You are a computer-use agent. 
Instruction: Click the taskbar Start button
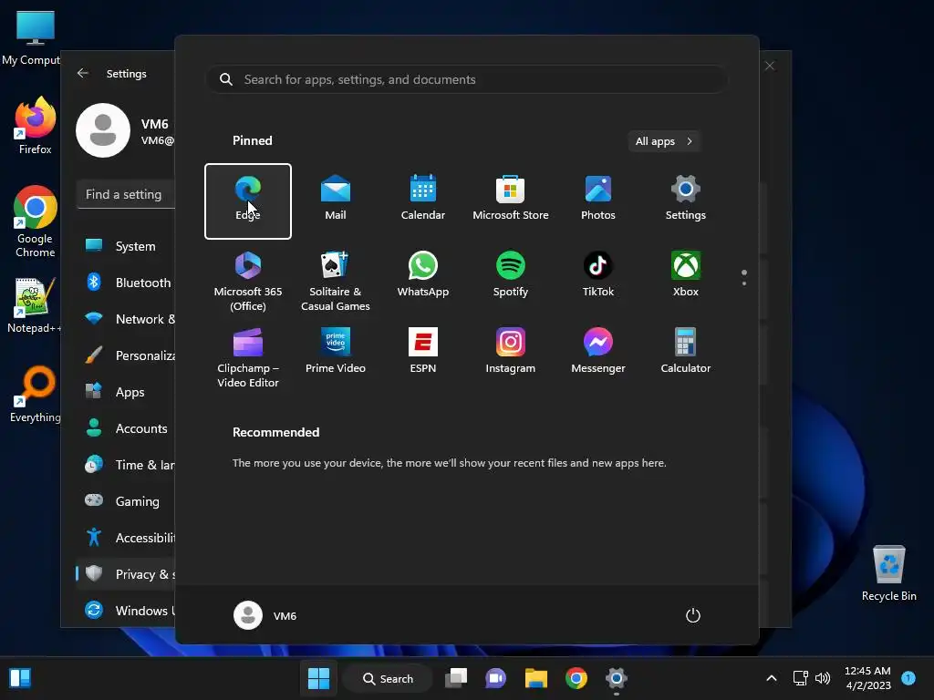[318, 678]
